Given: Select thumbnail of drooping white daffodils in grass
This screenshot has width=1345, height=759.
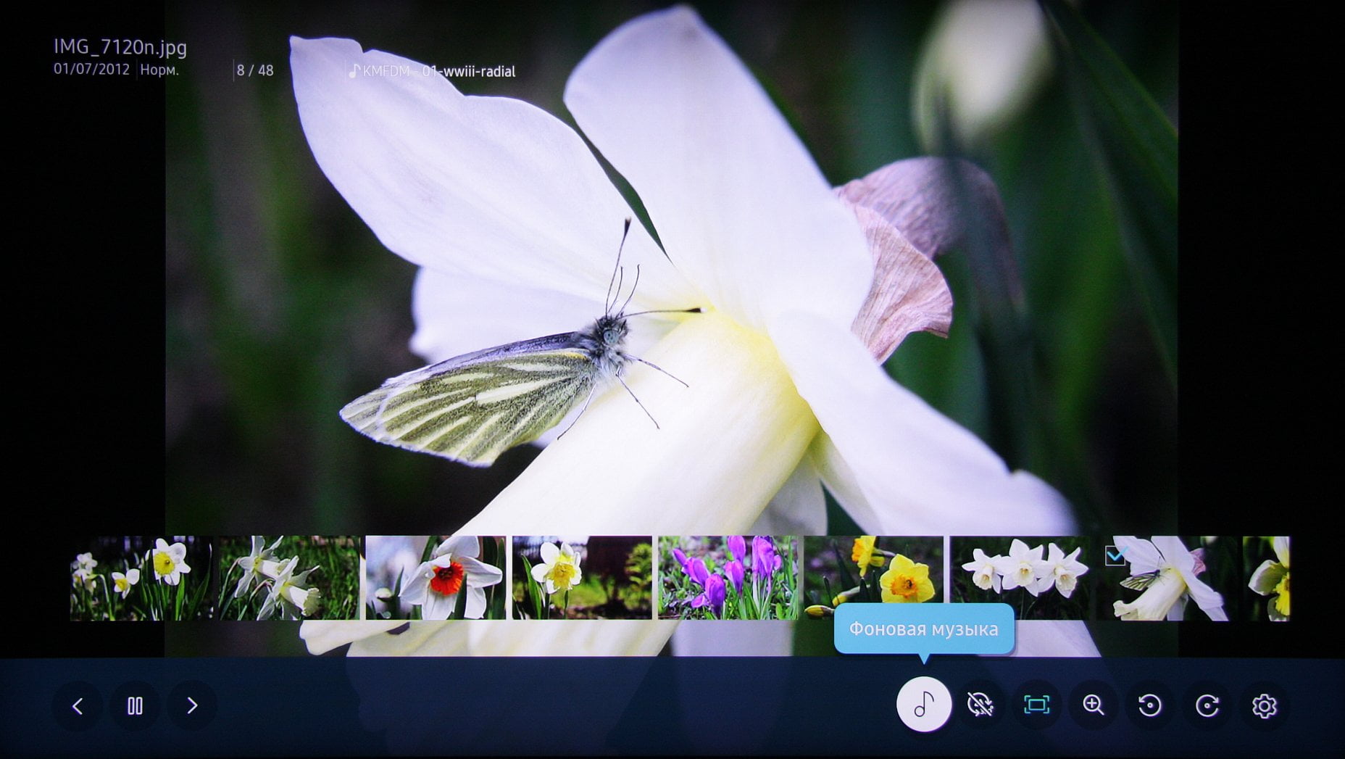Looking at the screenshot, I should tap(289, 578).
